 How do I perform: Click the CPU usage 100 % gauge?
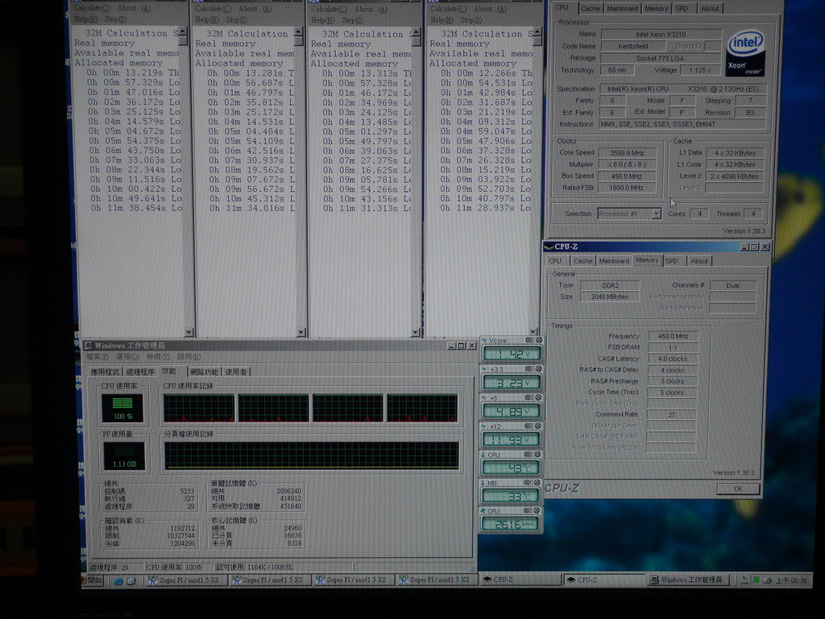pos(122,409)
